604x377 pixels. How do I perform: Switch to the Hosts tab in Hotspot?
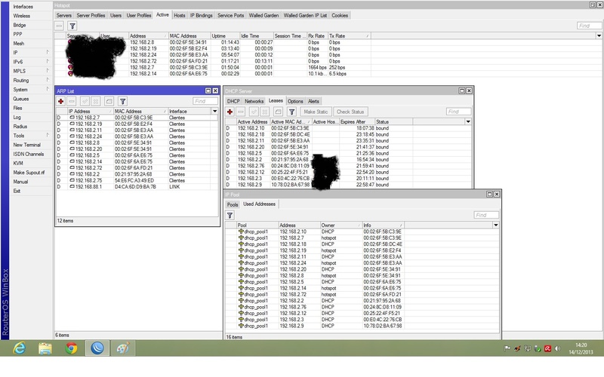pos(180,15)
